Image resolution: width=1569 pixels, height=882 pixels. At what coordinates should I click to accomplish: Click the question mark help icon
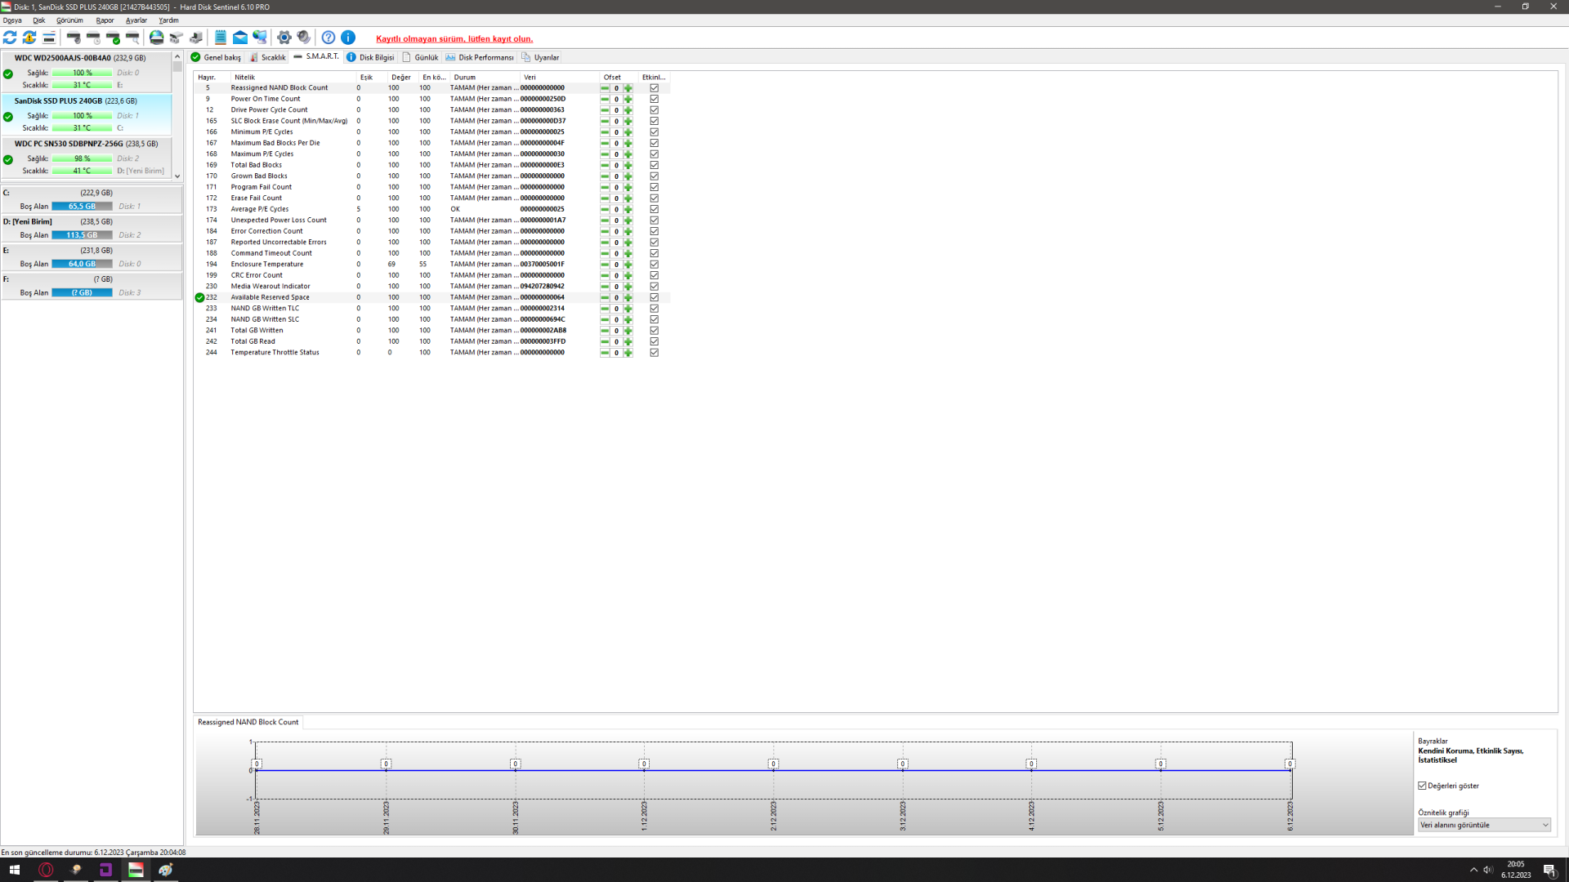(x=329, y=38)
